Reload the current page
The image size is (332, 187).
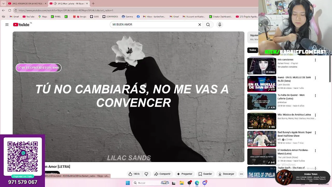point(10,10)
